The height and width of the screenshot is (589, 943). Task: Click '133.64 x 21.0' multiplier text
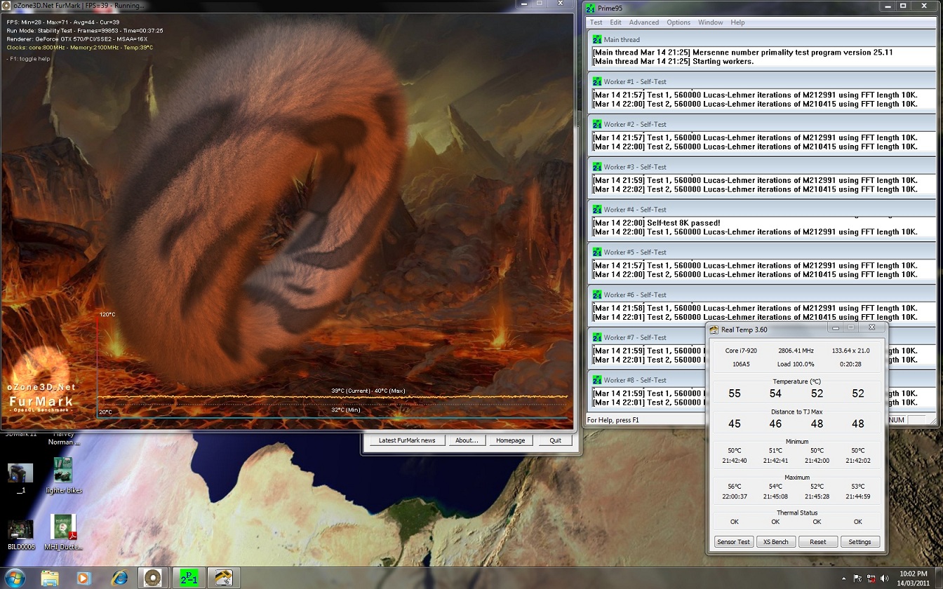[850, 350]
